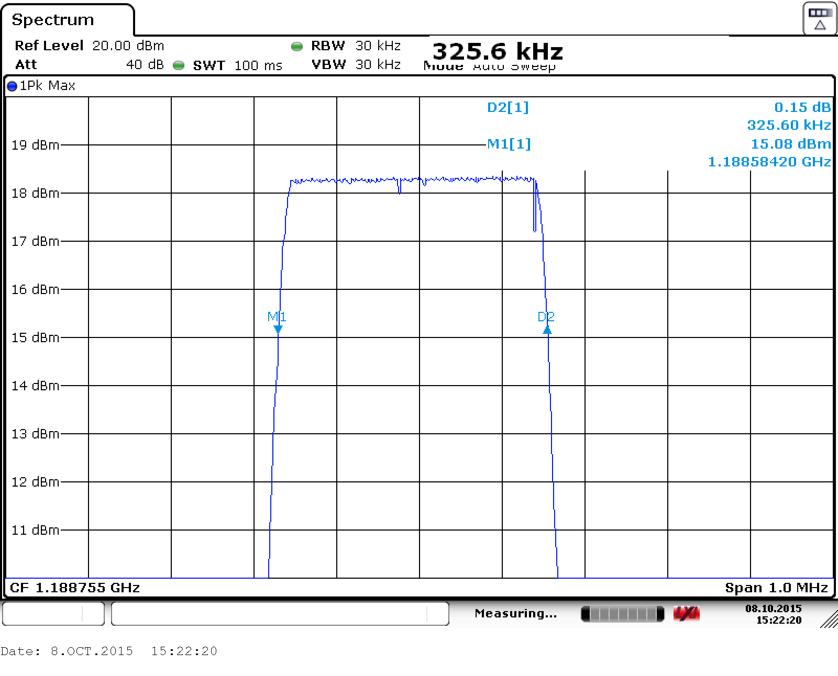Viewport: 838px width, 676px height.
Task: Click the Span 1.0 MHz label
Action: [x=776, y=588]
